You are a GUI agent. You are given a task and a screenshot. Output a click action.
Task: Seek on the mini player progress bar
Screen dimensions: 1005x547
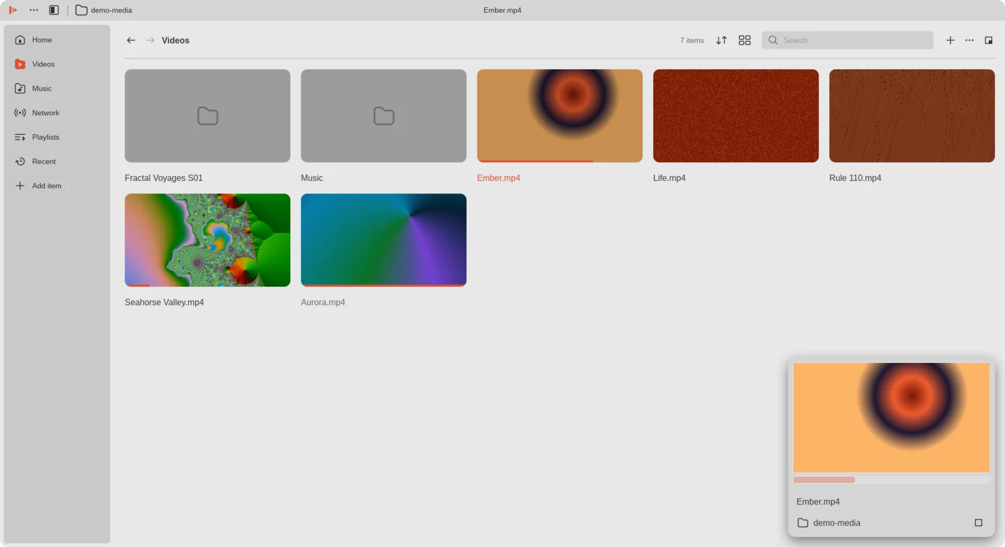coord(891,480)
